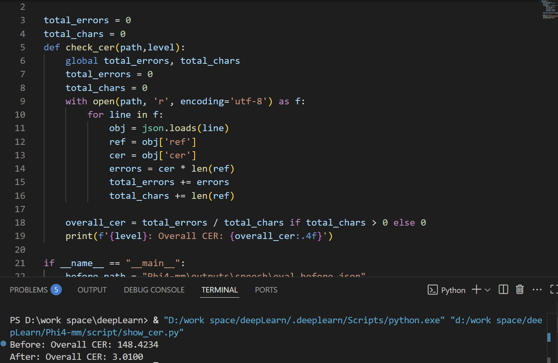This screenshot has height=363, width=558.
Task: Open the PORTS tab
Action: [x=266, y=290]
